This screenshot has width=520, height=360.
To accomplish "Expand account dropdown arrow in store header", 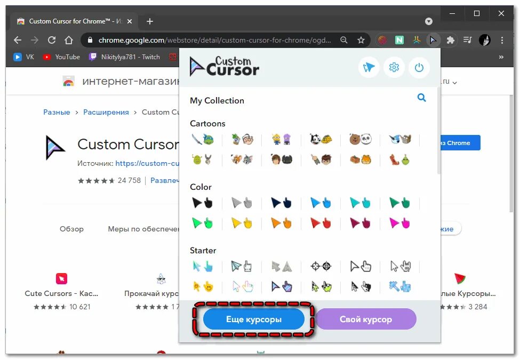I will [455, 83].
